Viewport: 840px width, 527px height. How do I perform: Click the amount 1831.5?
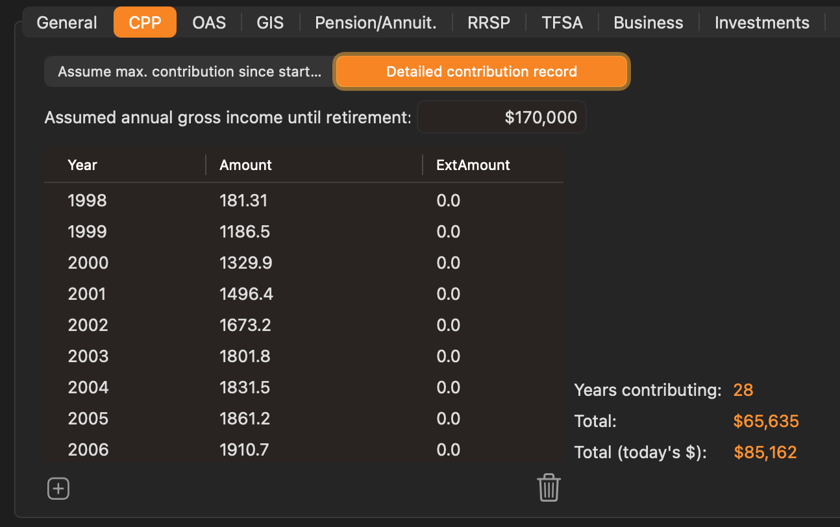tap(245, 387)
